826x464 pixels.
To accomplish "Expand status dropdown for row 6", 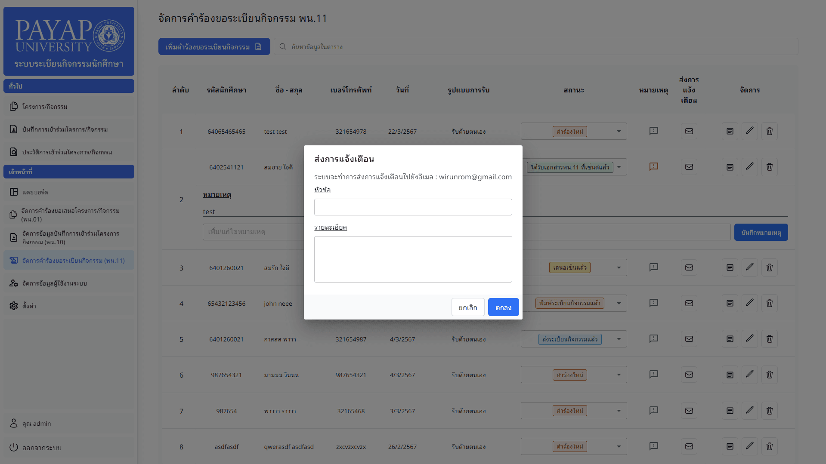I will coord(574,375).
